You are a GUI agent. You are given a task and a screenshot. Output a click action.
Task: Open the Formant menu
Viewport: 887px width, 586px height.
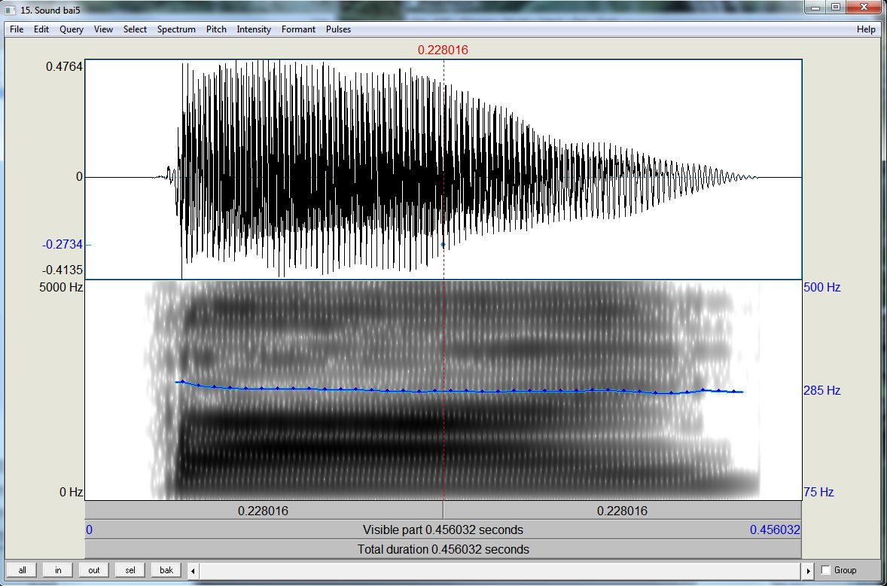[298, 29]
